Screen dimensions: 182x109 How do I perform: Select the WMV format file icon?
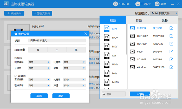tap(107, 65)
